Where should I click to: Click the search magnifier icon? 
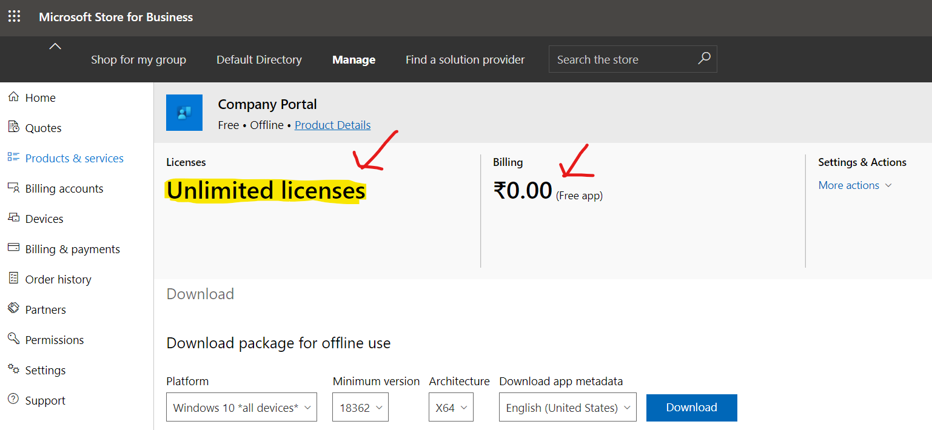coord(704,59)
